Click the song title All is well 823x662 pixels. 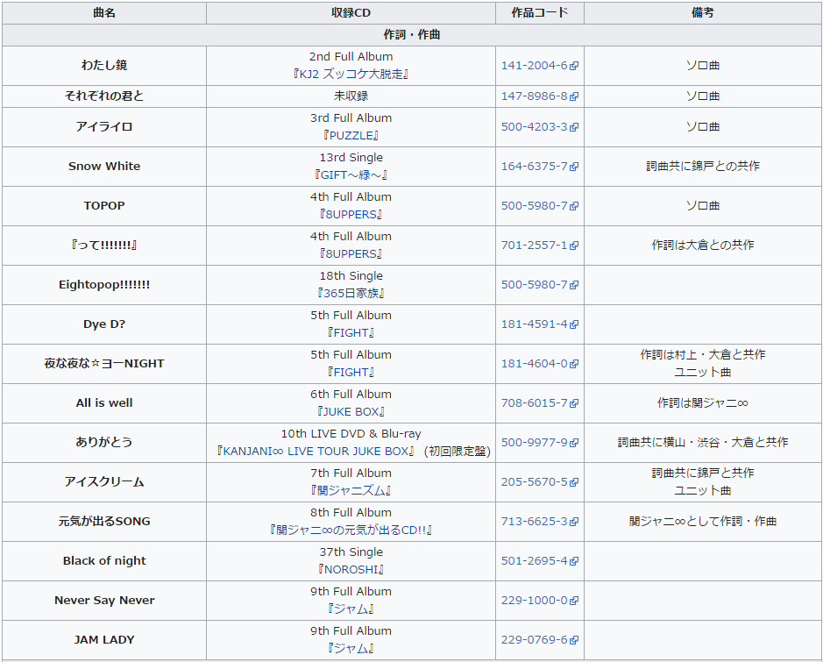(104, 402)
